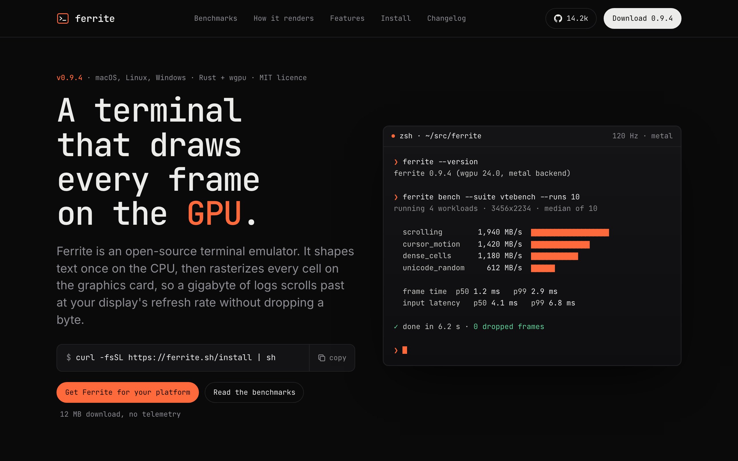Click the dense_cells benchmark bar
Screen dimensions: 738x461
tap(554, 256)
